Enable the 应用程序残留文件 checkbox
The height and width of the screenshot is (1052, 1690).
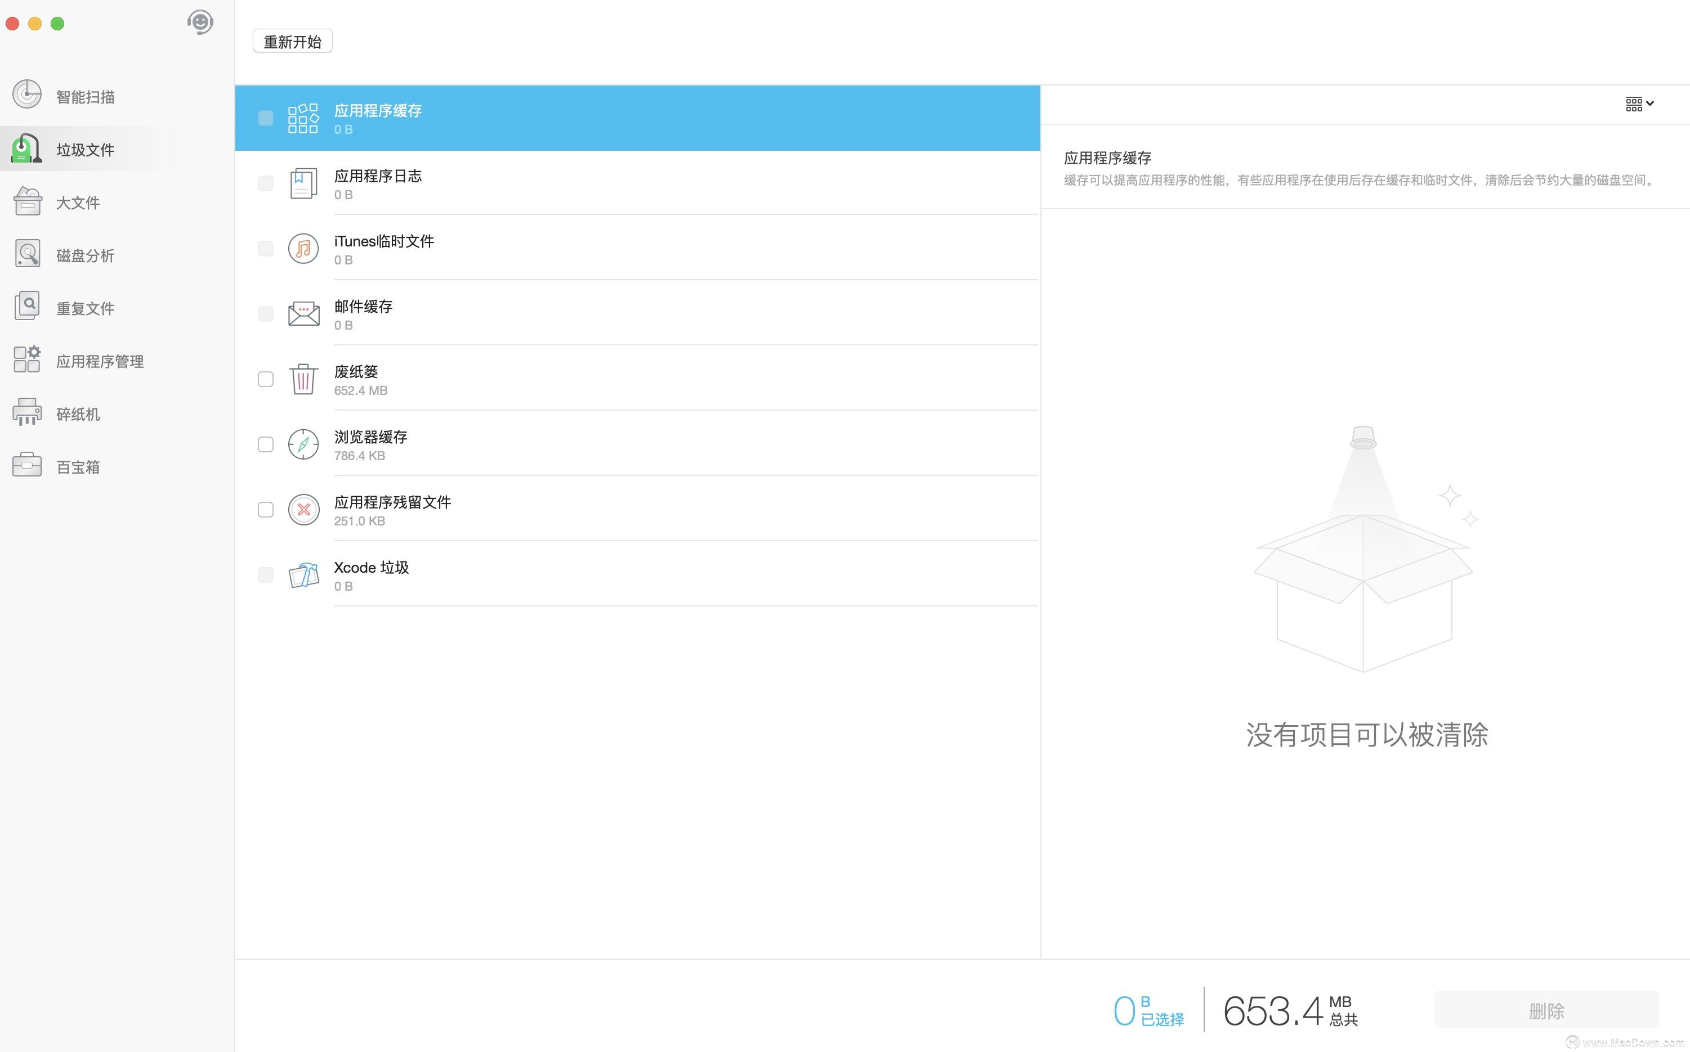[265, 510]
